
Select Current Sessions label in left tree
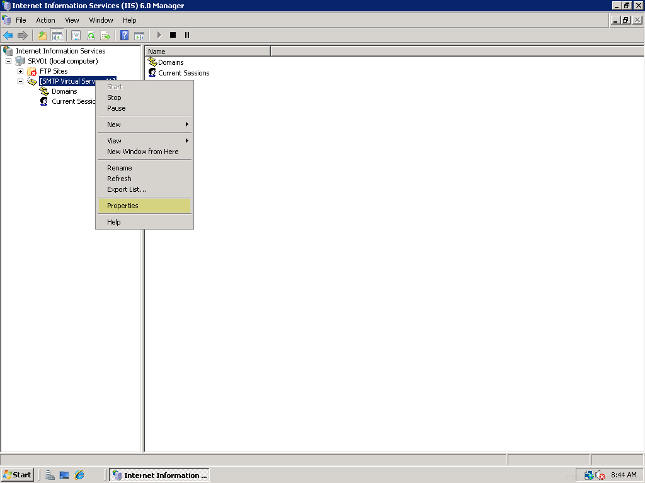(x=73, y=101)
